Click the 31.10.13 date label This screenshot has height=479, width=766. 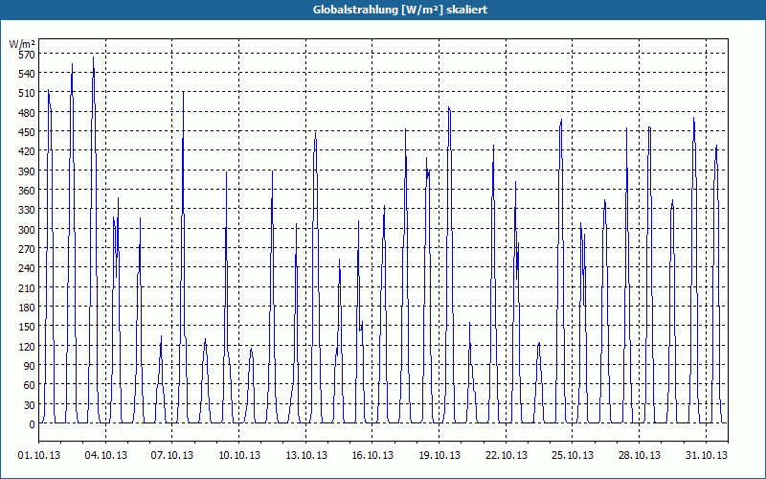(707, 456)
